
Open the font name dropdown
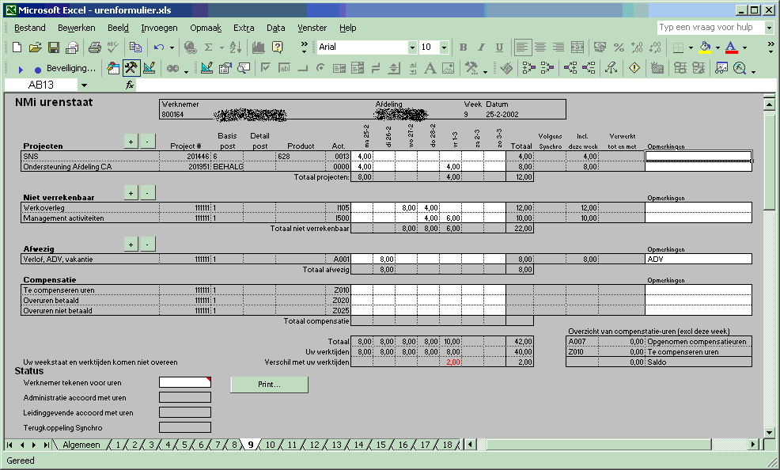point(412,47)
